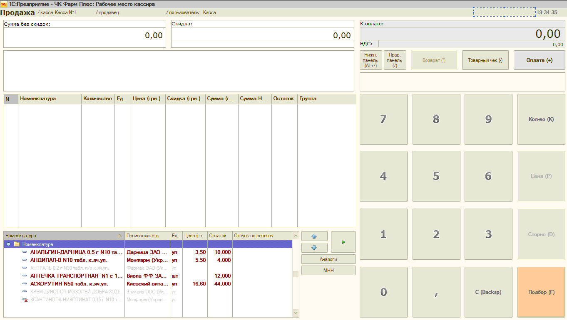567x320 pixels.
Task: Click the Кол-во (K) button
Action: [541, 119]
